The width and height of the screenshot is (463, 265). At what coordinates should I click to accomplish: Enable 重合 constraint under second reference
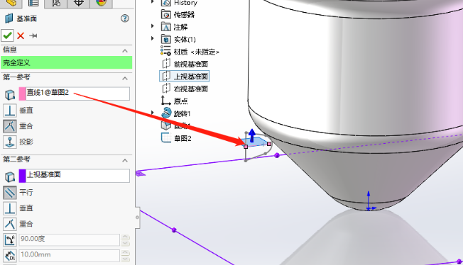[10, 224]
